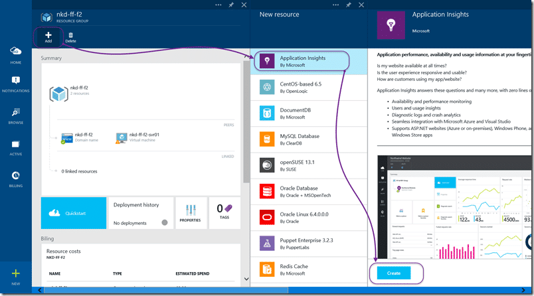Click the ESTIMATED SPEND column header
The image size is (534, 296).
[193, 273]
